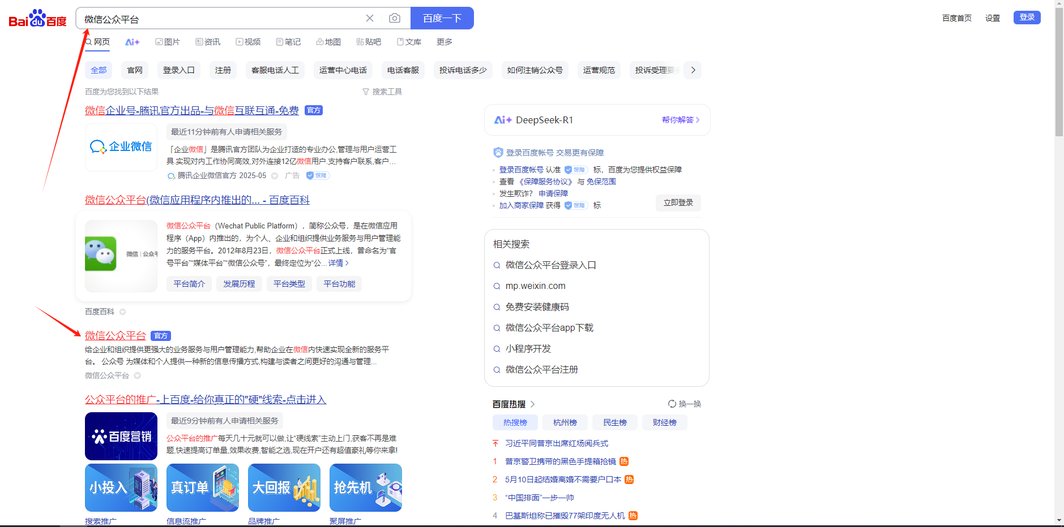Switch to the 热搜榜 tab in 百度热搜
Screen dimensions: 1064x527
click(514, 422)
